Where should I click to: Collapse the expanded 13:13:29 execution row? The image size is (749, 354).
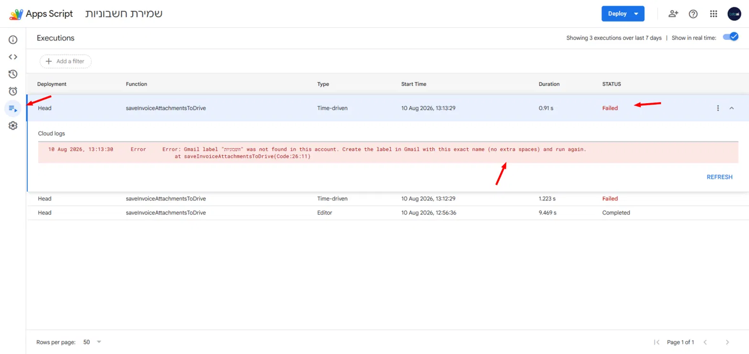731,108
